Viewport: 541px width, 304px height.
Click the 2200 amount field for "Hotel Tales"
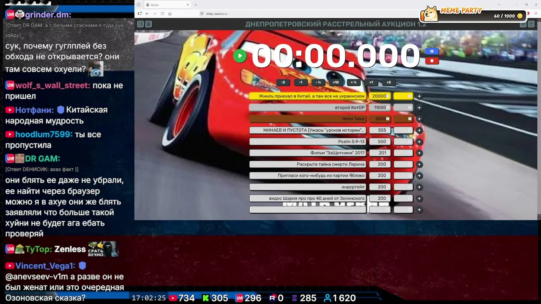380,119
